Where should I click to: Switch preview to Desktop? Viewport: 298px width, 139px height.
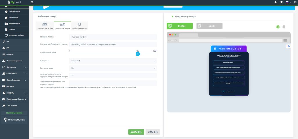pyautogui.click(x=180, y=26)
